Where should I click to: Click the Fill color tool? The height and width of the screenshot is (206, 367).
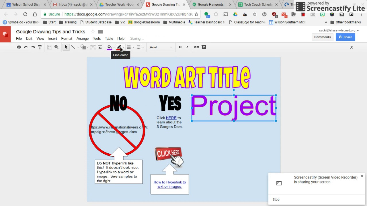click(109, 47)
